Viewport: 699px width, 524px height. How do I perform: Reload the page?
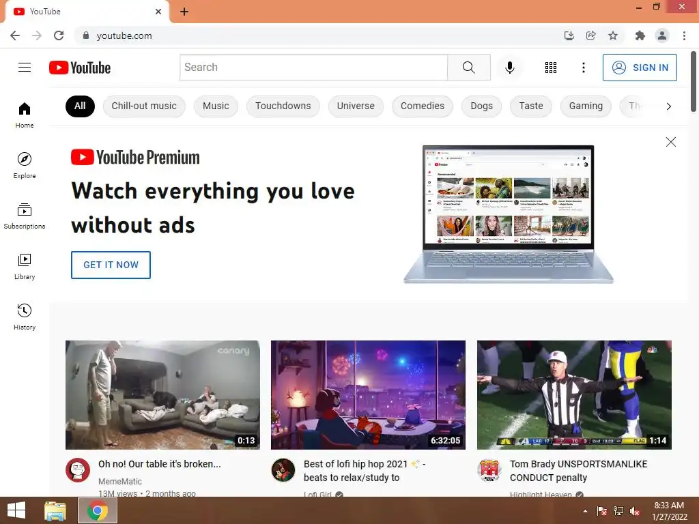[59, 35]
